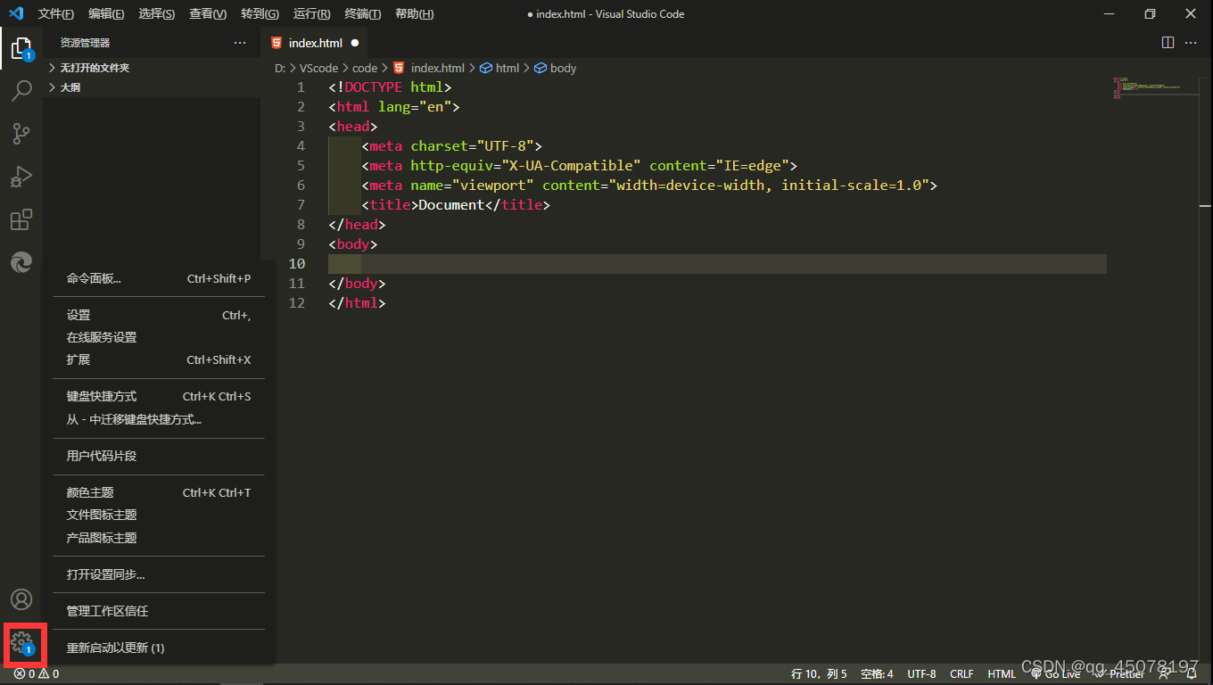The image size is (1213, 685).
Task: Select 设置 in the manage menu
Action: pos(159,315)
